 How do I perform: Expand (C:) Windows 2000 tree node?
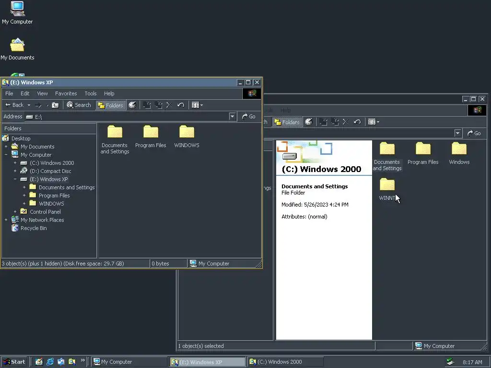point(15,163)
